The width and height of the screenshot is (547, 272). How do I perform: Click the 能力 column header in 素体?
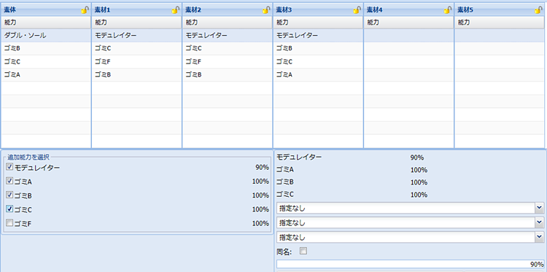[x=46, y=23]
